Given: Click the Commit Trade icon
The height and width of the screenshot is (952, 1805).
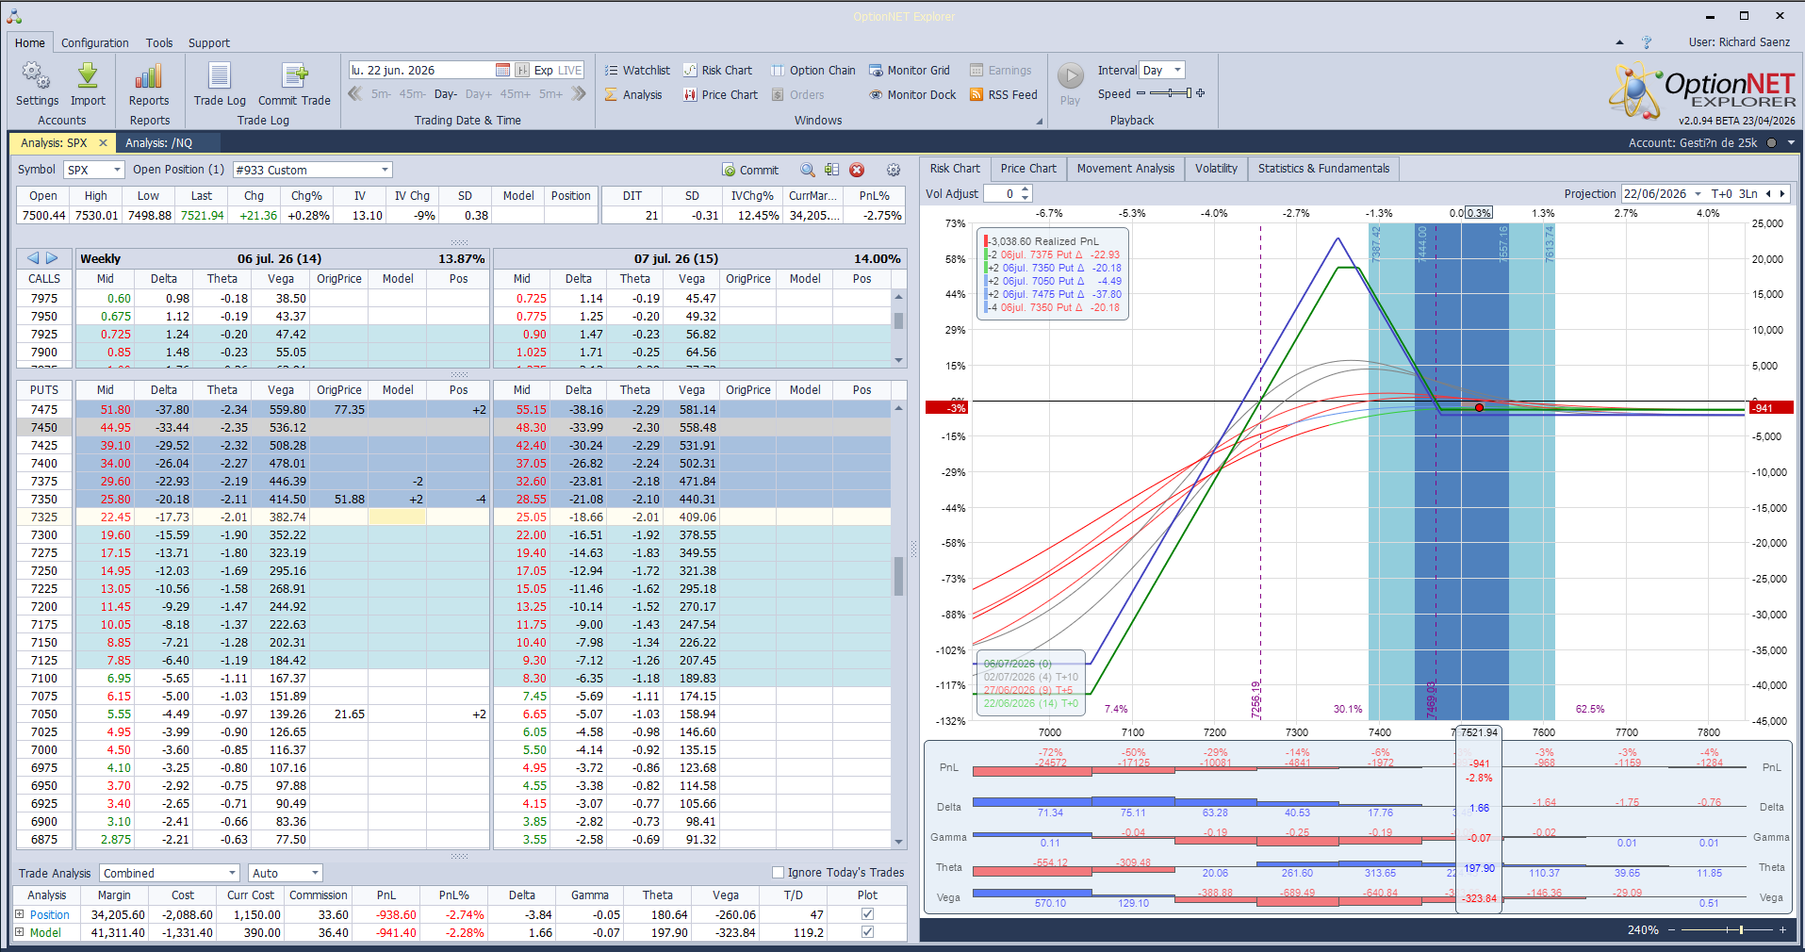Looking at the screenshot, I should click(294, 75).
